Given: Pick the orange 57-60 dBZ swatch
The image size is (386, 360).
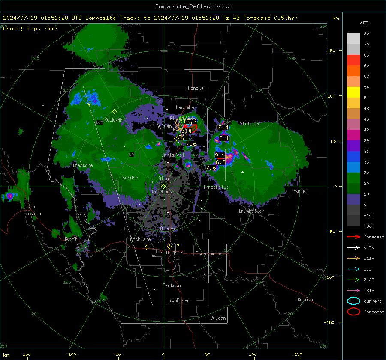Looking at the screenshot, I should (353, 71).
